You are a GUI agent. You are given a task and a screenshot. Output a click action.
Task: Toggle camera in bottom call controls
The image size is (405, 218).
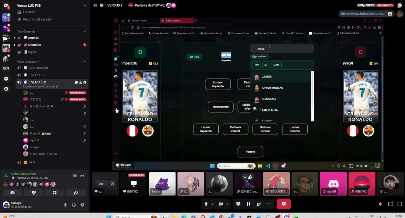coord(220,204)
